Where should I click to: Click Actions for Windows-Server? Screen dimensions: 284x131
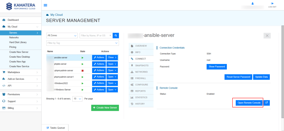click(x=99, y=90)
